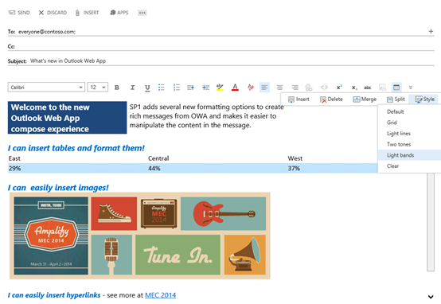Center align the text
The width and height of the screenshot is (441, 304).
click(x=279, y=88)
